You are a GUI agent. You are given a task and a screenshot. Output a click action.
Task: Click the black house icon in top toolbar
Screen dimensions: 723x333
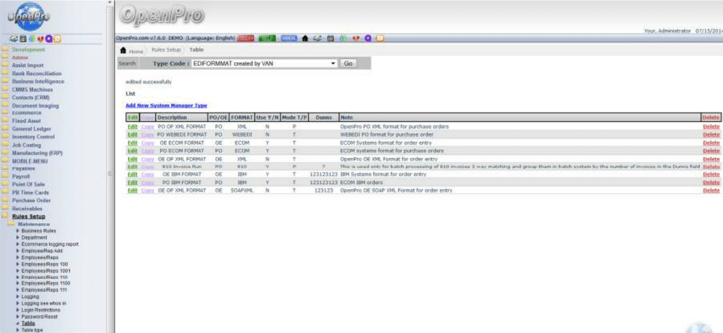point(305,39)
